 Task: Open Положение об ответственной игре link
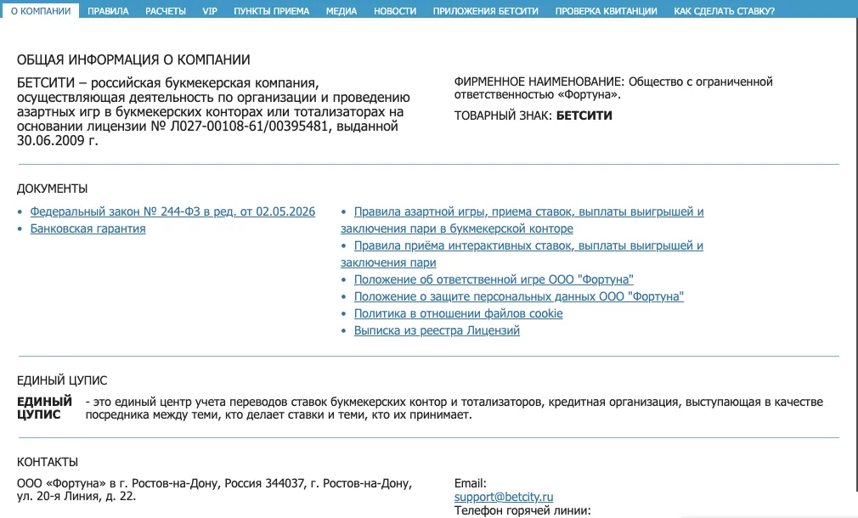(x=494, y=279)
